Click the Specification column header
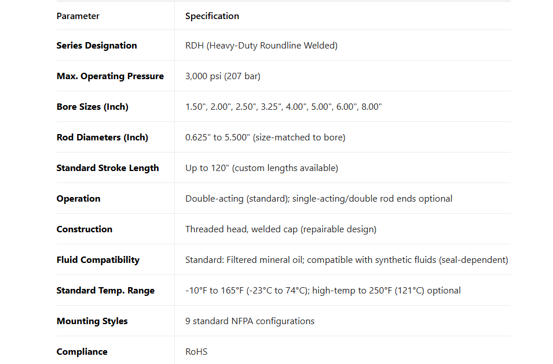The width and height of the screenshot is (553, 364). click(x=212, y=16)
